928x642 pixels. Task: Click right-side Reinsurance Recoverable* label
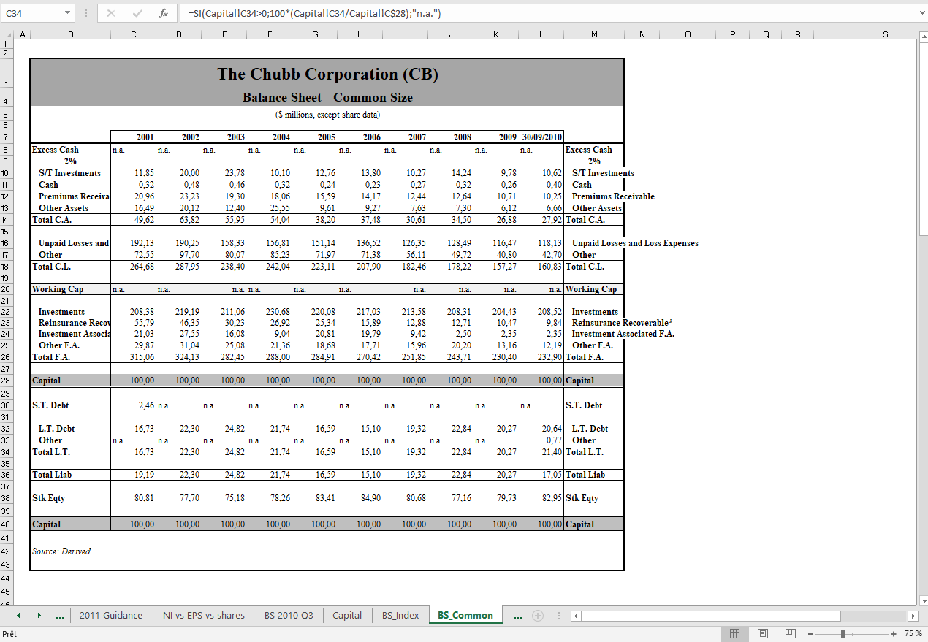click(623, 323)
